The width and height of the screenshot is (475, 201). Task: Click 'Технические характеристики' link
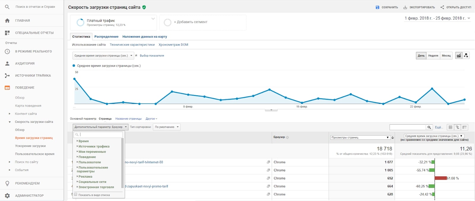tap(132, 45)
